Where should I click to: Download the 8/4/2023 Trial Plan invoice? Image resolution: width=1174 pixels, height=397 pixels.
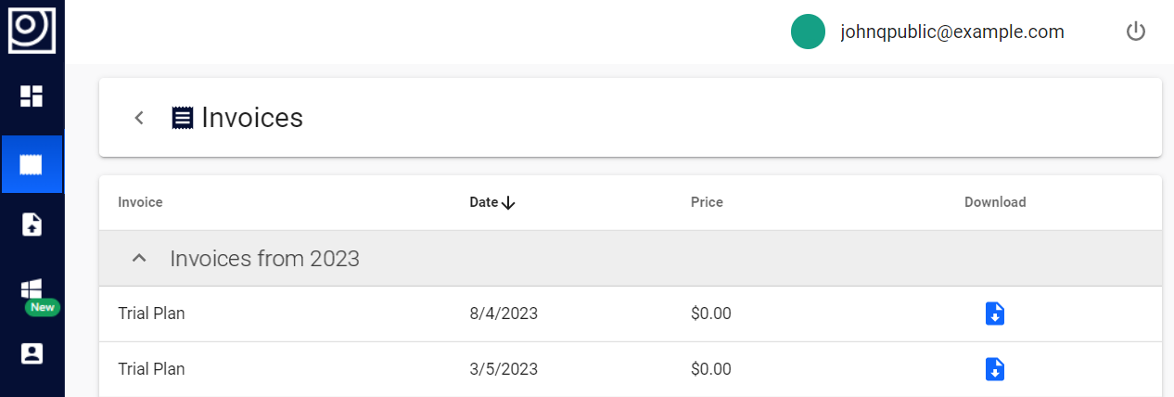point(994,314)
